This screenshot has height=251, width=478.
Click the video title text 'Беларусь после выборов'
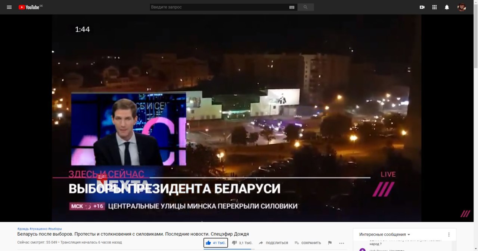pos(44,234)
